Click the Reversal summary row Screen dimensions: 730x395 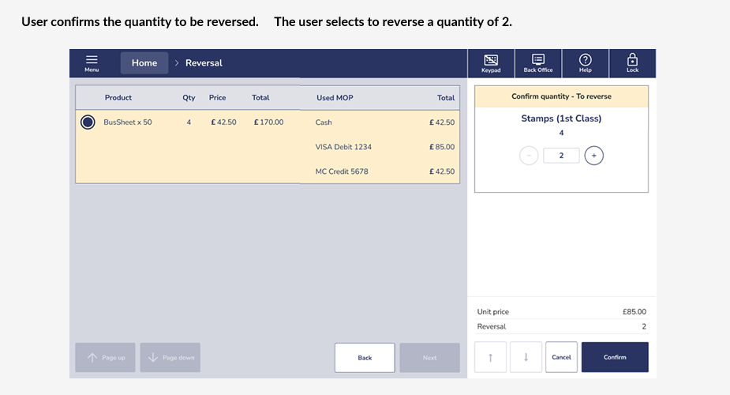point(561,326)
